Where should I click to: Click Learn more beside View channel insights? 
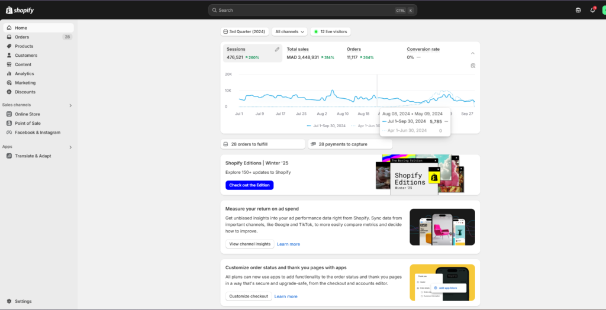point(288,244)
